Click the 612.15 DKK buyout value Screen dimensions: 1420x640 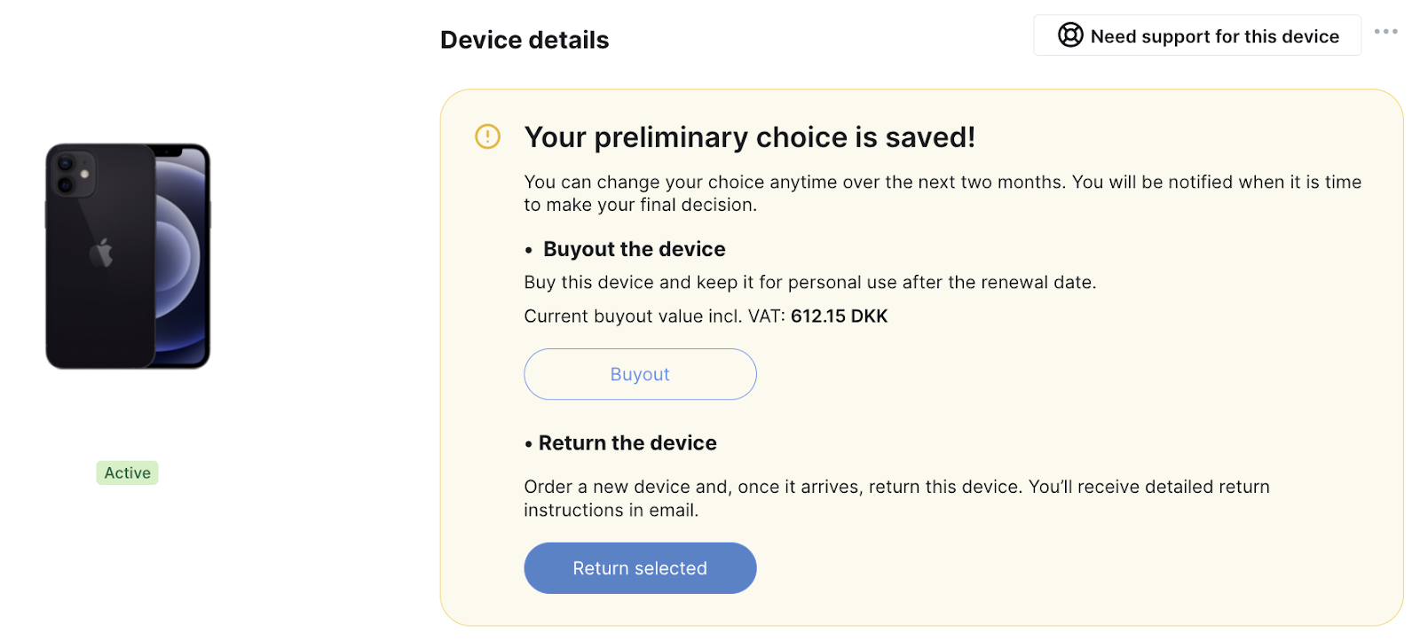click(840, 316)
